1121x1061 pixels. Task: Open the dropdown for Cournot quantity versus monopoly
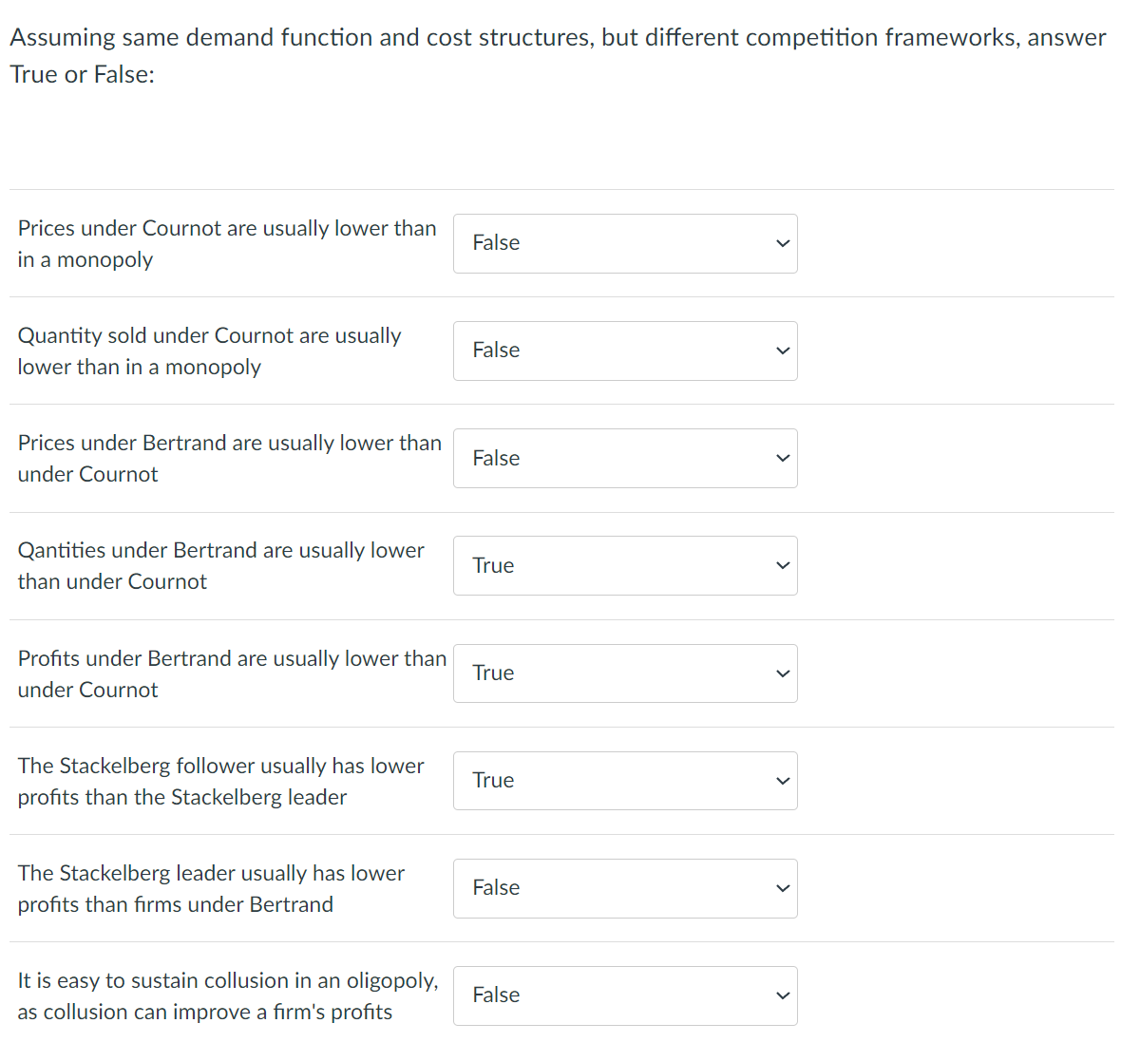pyautogui.click(x=624, y=351)
